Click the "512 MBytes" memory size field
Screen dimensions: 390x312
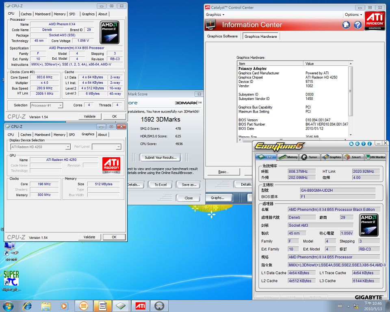tap(104, 184)
